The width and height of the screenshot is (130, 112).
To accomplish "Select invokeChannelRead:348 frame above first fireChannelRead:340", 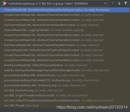I will (x=65, y=20).
